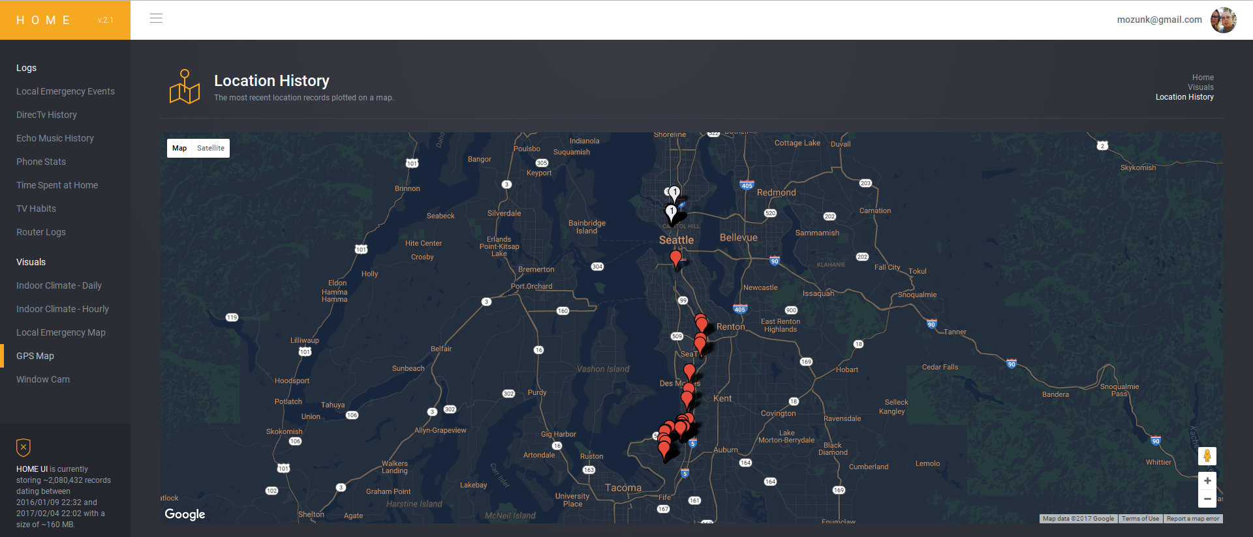Viewport: 1253px width, 537px height.
Task: Open Local Emergency Map visual
Action: 61,332
